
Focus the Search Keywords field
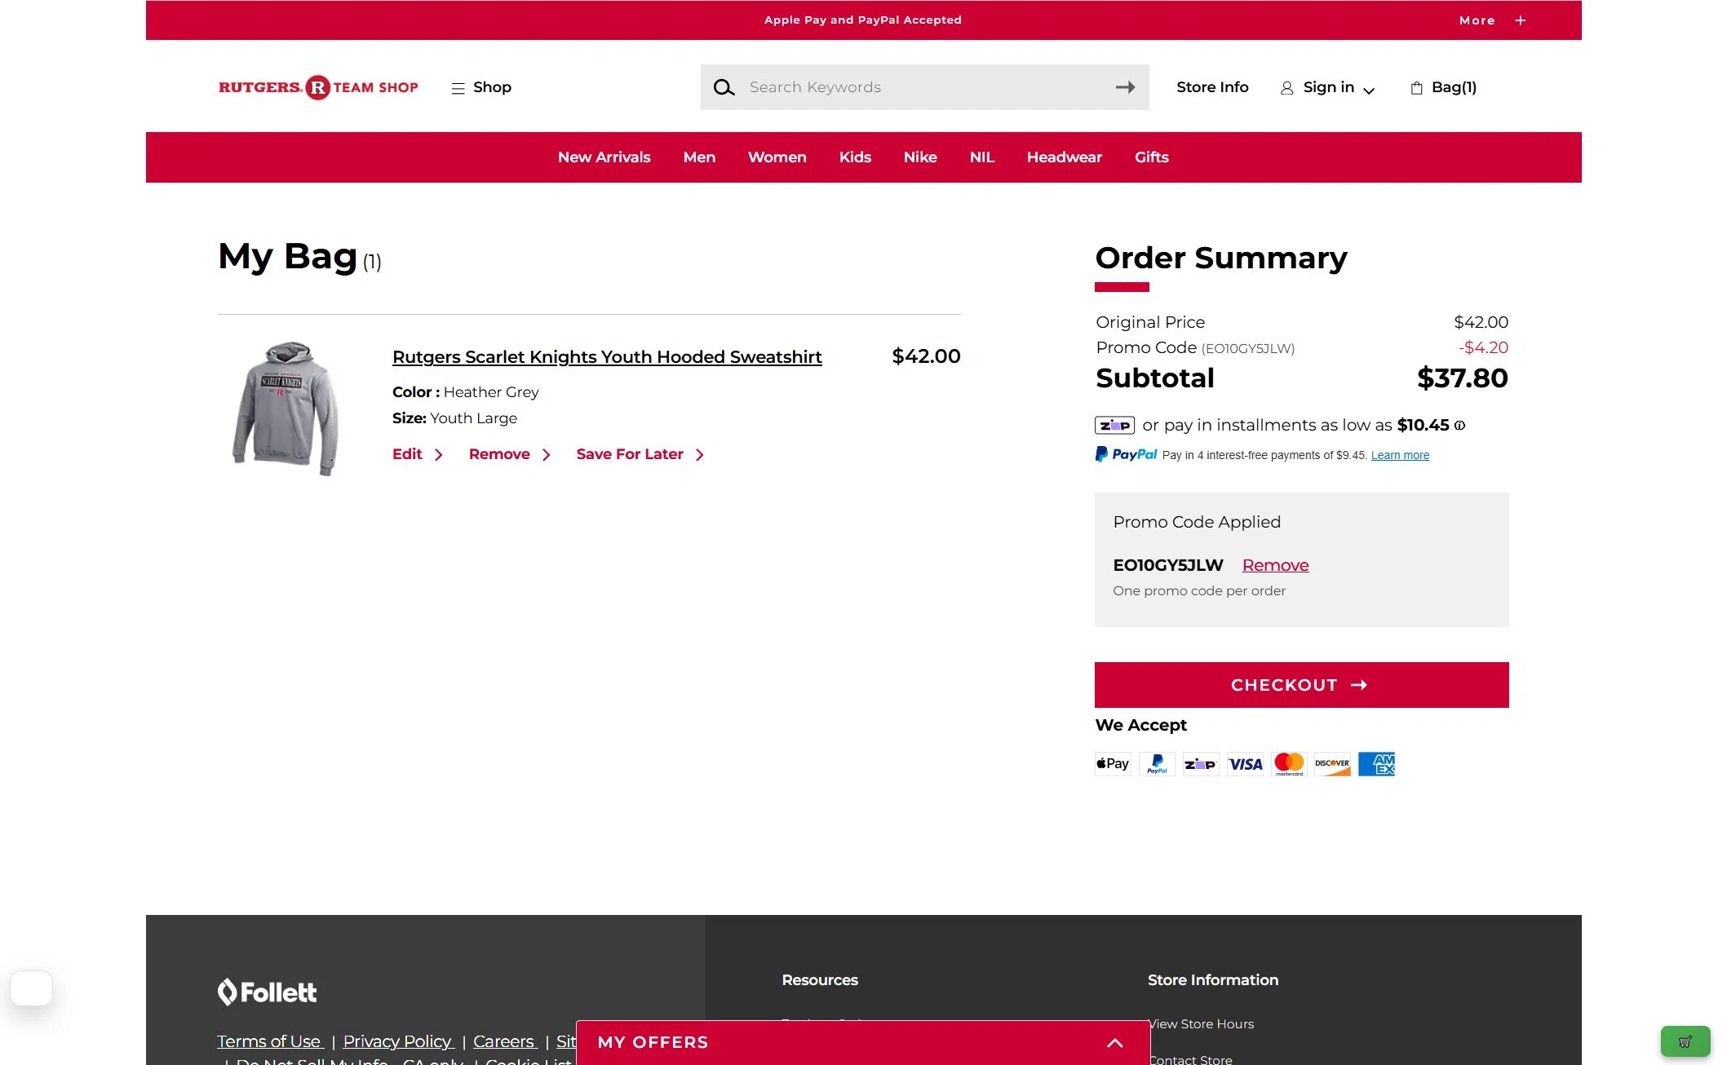tap(924, 87)
